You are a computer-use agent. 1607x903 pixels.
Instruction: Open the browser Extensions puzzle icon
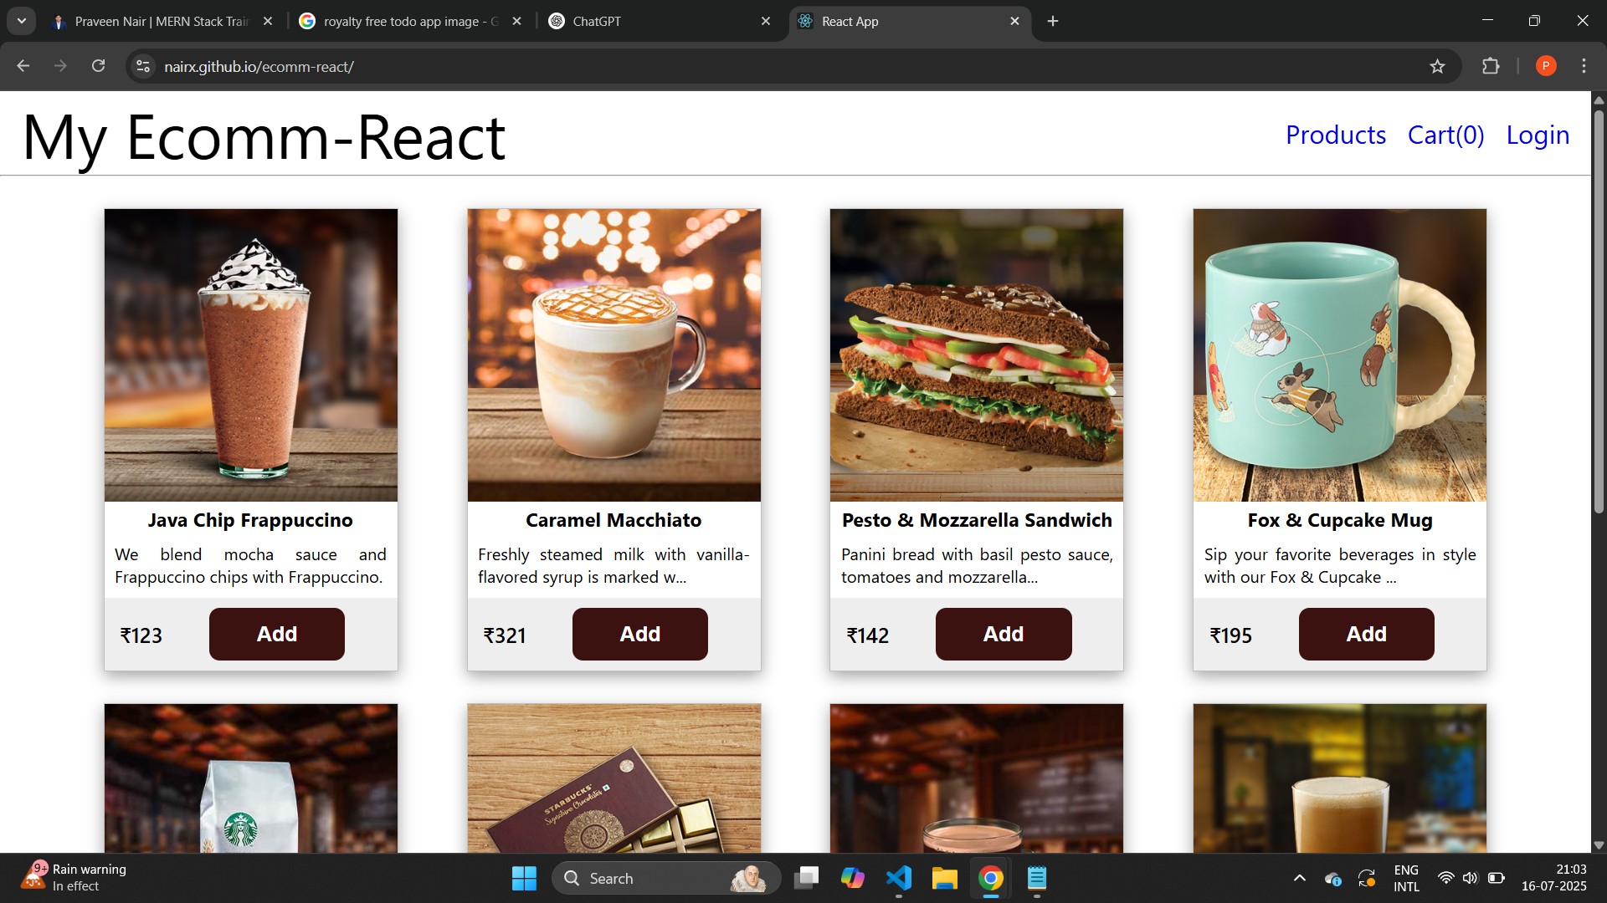point(1491,66)
